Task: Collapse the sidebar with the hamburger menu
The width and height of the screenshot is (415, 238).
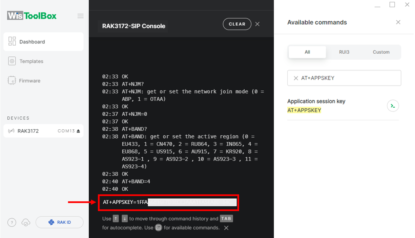Action: [81, 16]
